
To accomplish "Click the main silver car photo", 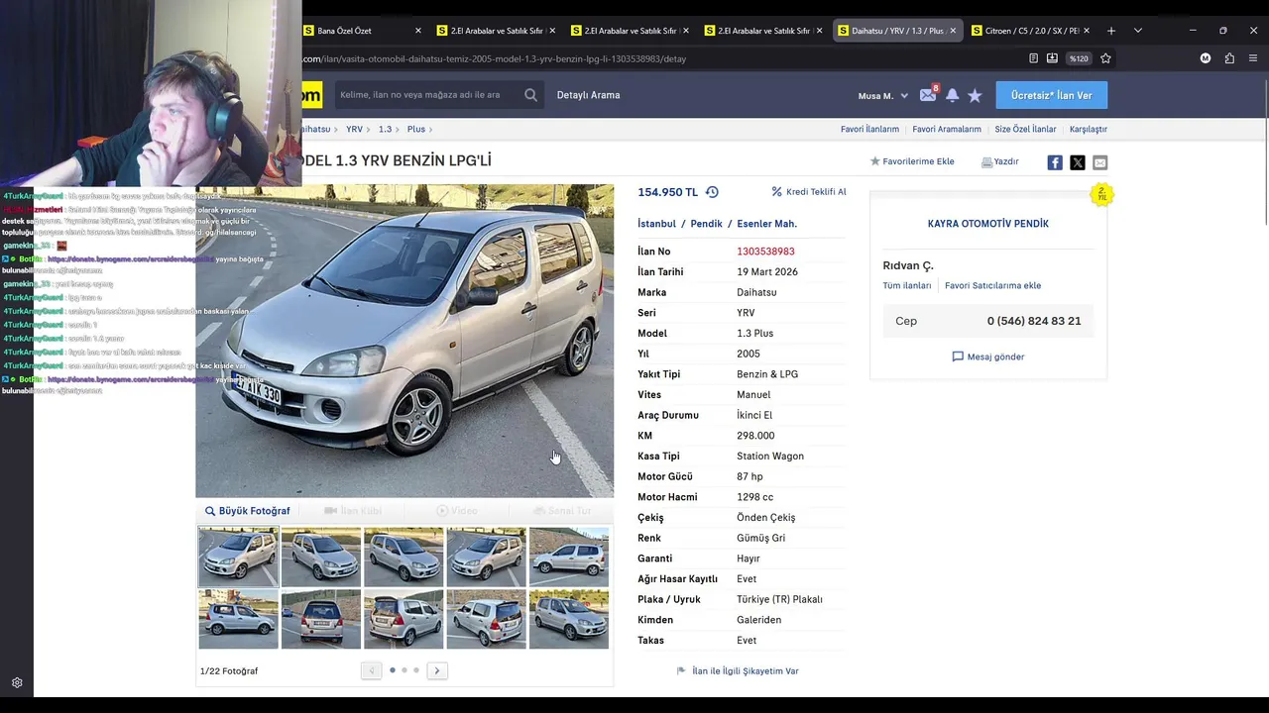I will tap(404, 341).
